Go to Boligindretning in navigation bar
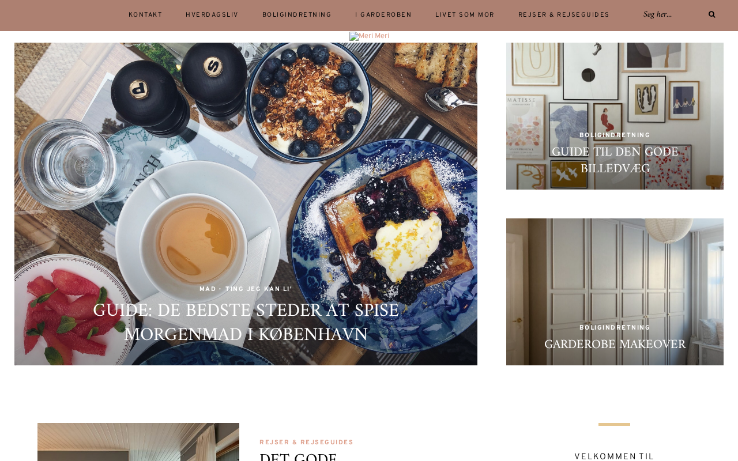 (x=297, y=16)
